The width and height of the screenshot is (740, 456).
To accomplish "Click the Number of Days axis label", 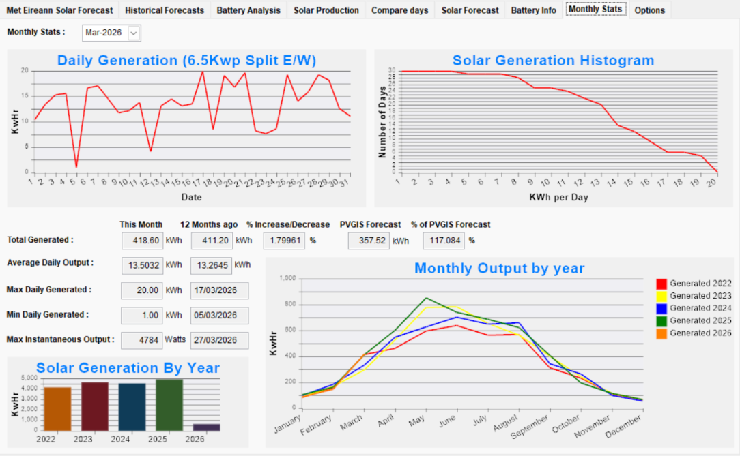I will (382, 121).
